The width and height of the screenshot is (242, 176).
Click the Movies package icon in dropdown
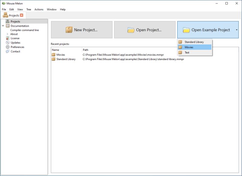pos(180,47)
